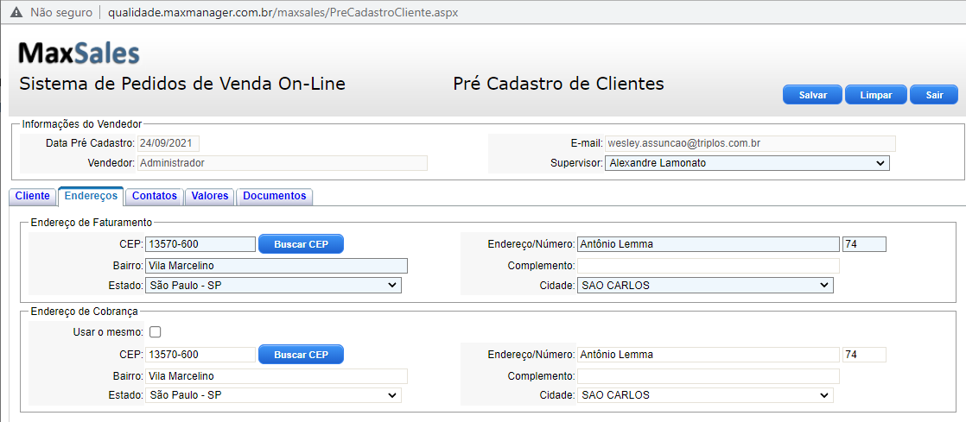Click the browser URL address text
The image size is (966, 422).
coord(283,12)
